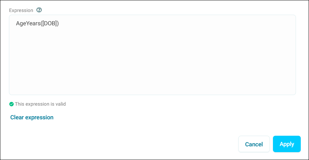Apply the AgeYears expression
The height and width of the screenshot is (160, 309).
(x=287, y=144)
